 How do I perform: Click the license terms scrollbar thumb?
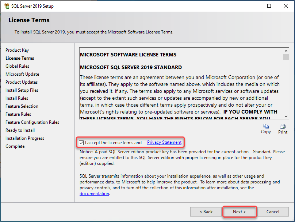pos(286,57)
